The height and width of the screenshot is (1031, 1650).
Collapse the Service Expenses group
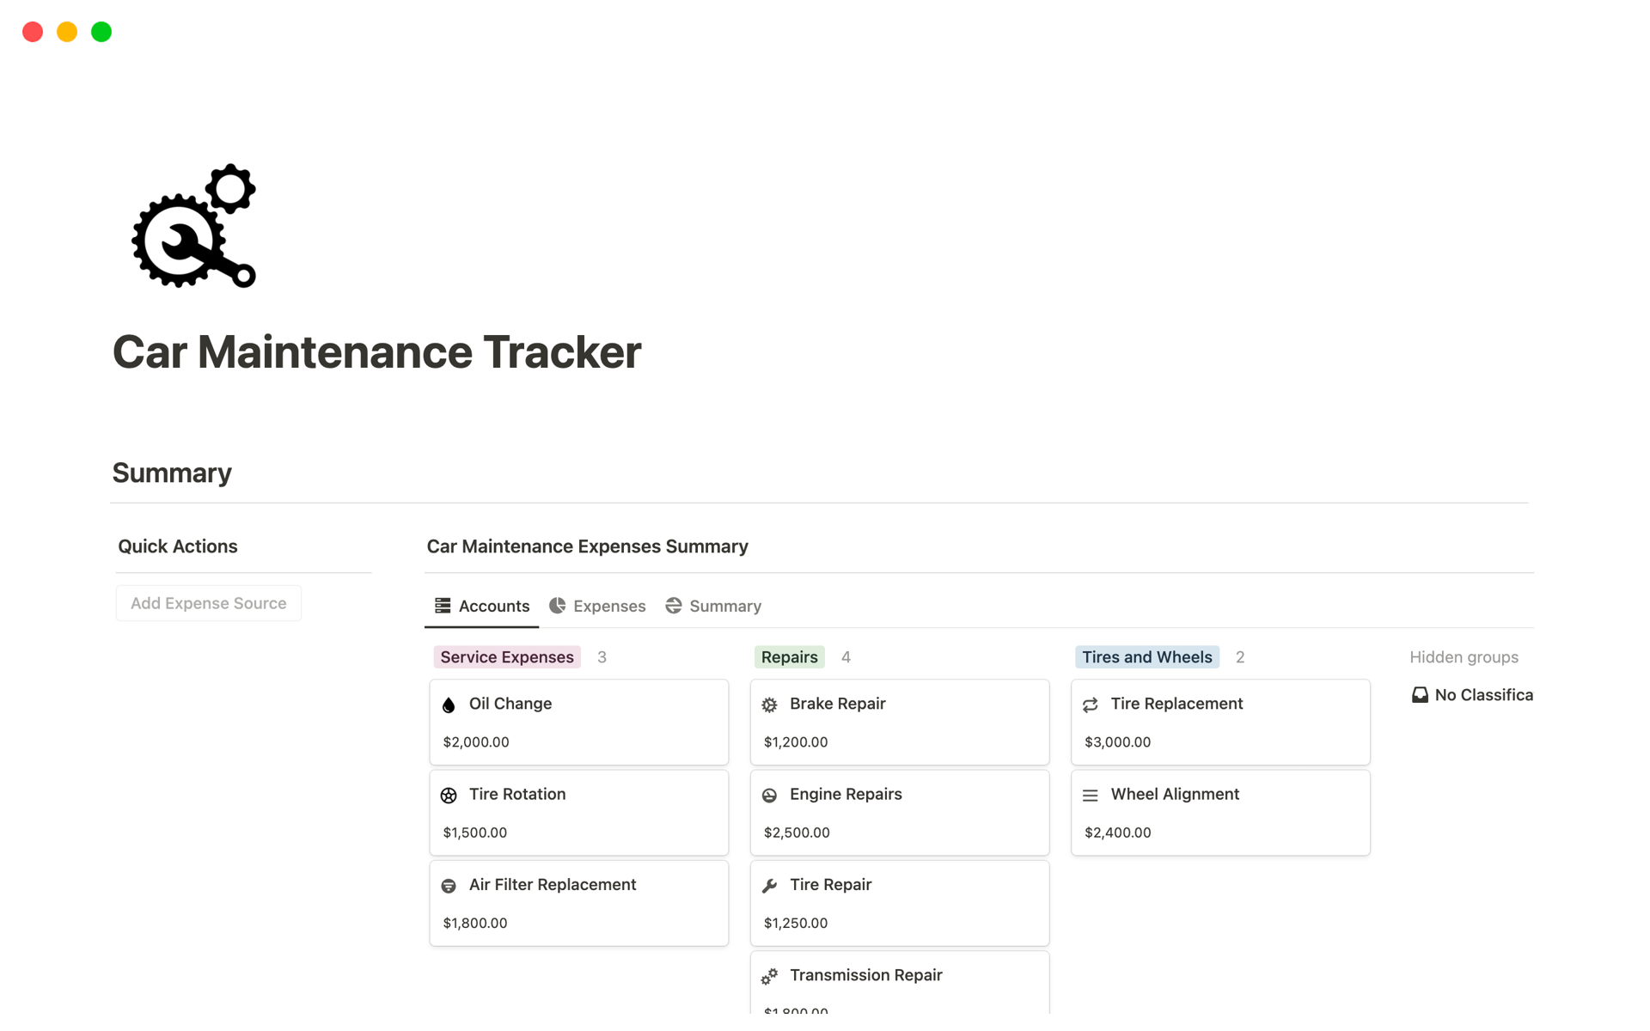tap(506, 656)
